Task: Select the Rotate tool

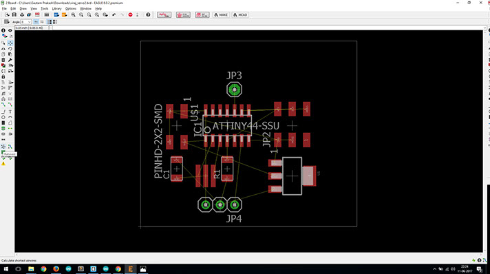Action: 10,48
